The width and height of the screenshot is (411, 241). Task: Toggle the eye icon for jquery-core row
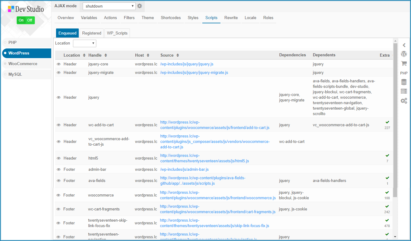pyautogui.click(x=59, y=64)
